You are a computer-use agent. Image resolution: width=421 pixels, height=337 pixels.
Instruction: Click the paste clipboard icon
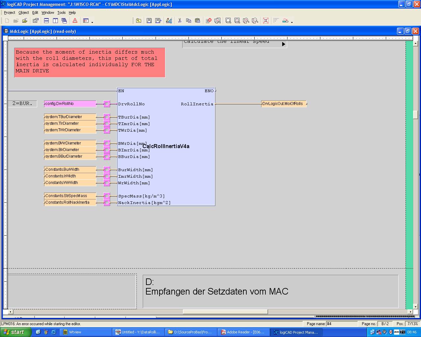coord(197,21)
